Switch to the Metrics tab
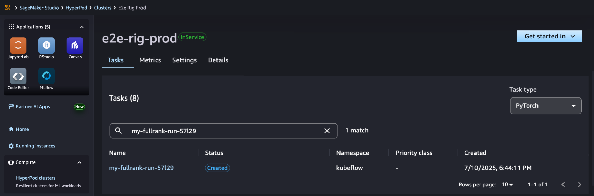 (x=150, y=60)
